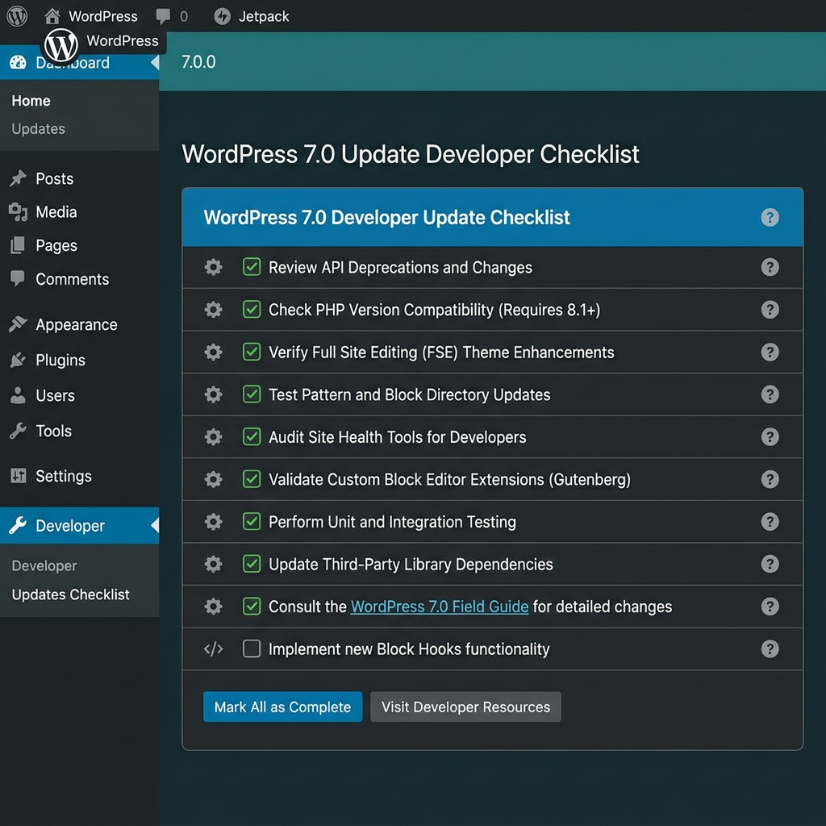Viewport: 826px width, 826px height.
Task: Uncheck Validate Custom Block Editor Extensions
Action: (x=252, y=479)
